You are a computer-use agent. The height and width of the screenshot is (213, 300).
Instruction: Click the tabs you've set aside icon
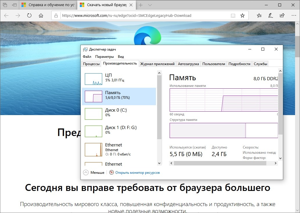(5, 5)
